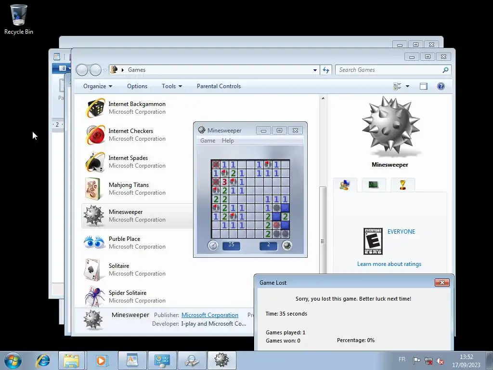Screen dimensions: 493x370
Task: Open the recent pages dropdown arrow
Action: pos(105,70)
